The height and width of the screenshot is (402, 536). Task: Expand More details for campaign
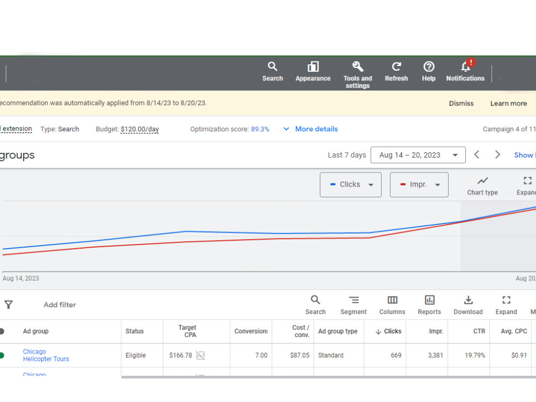tap(310, 129)
